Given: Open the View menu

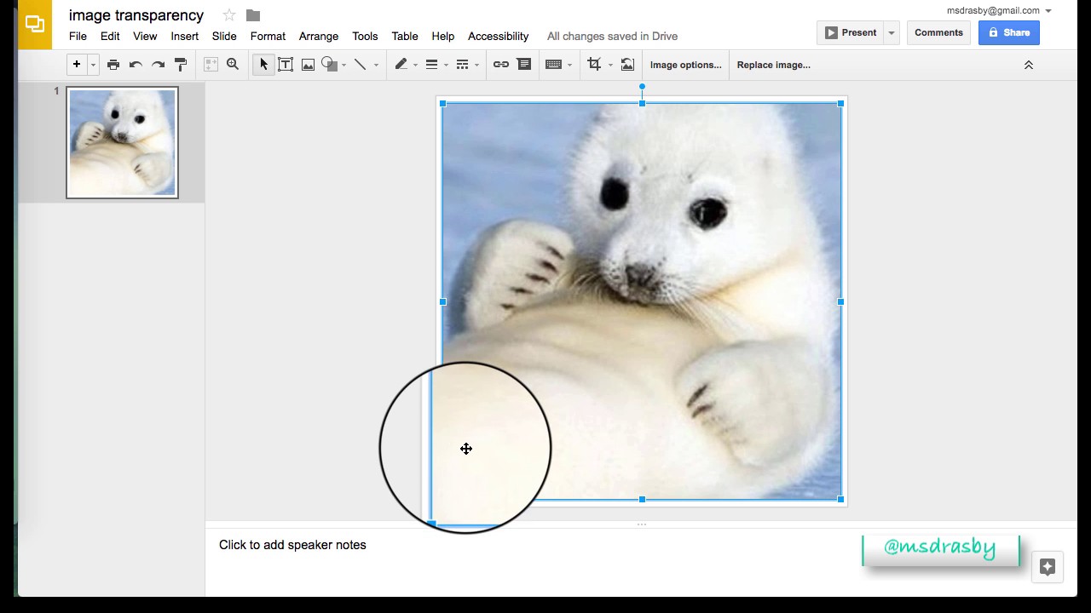Looking at the screenshot, I should click(145, 36).
